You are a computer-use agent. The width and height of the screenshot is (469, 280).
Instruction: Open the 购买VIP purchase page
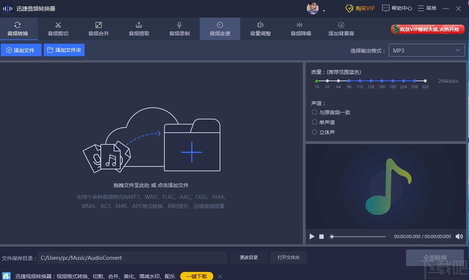360,8
